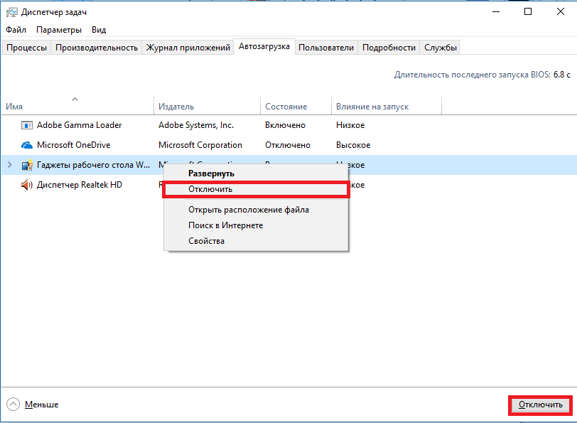Switch to the Службы tab

point(441,48)
